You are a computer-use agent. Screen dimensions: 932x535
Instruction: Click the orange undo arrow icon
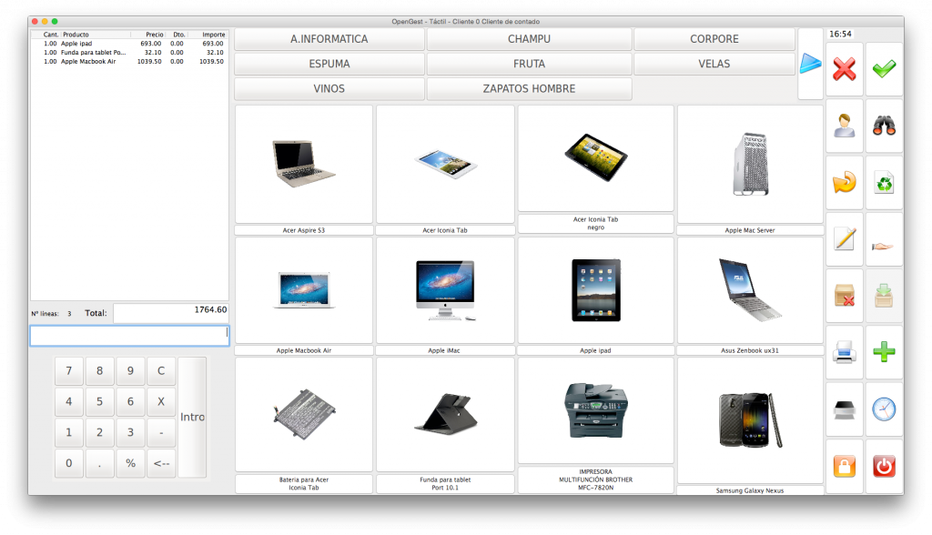(x=844, y=183)
